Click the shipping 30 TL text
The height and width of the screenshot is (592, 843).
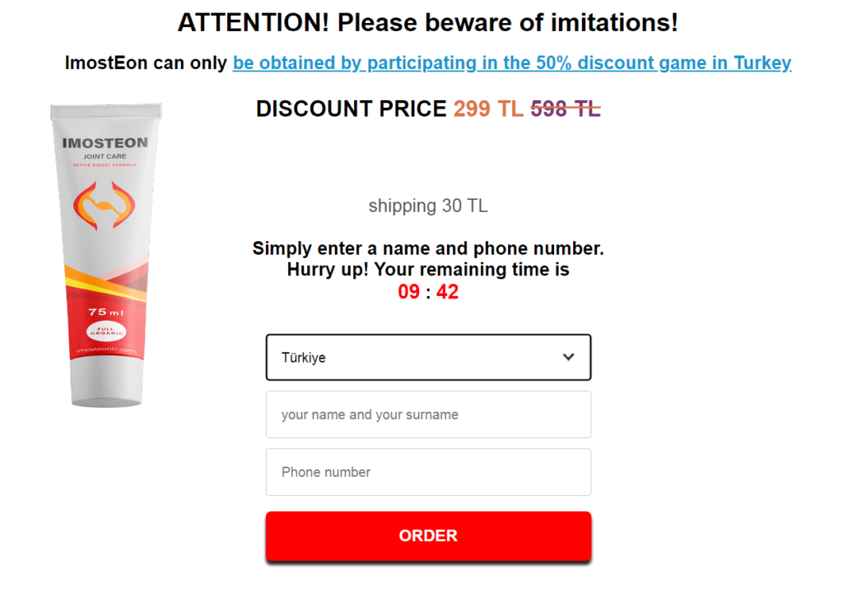click(x=428, y=206)
